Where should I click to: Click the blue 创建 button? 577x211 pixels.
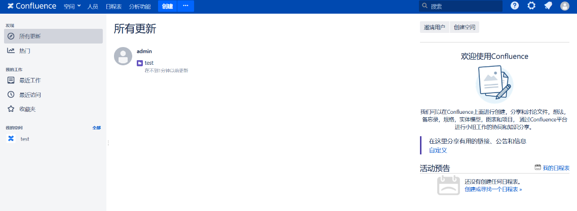pos(168,6)
